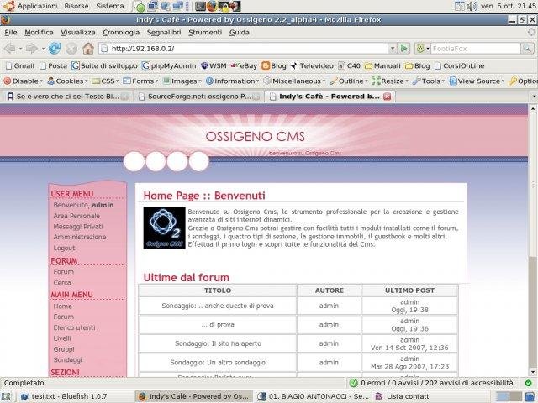Click the Elenco utenti link
The height and width of the screenshot is (403, 538).
click(74, 327)
